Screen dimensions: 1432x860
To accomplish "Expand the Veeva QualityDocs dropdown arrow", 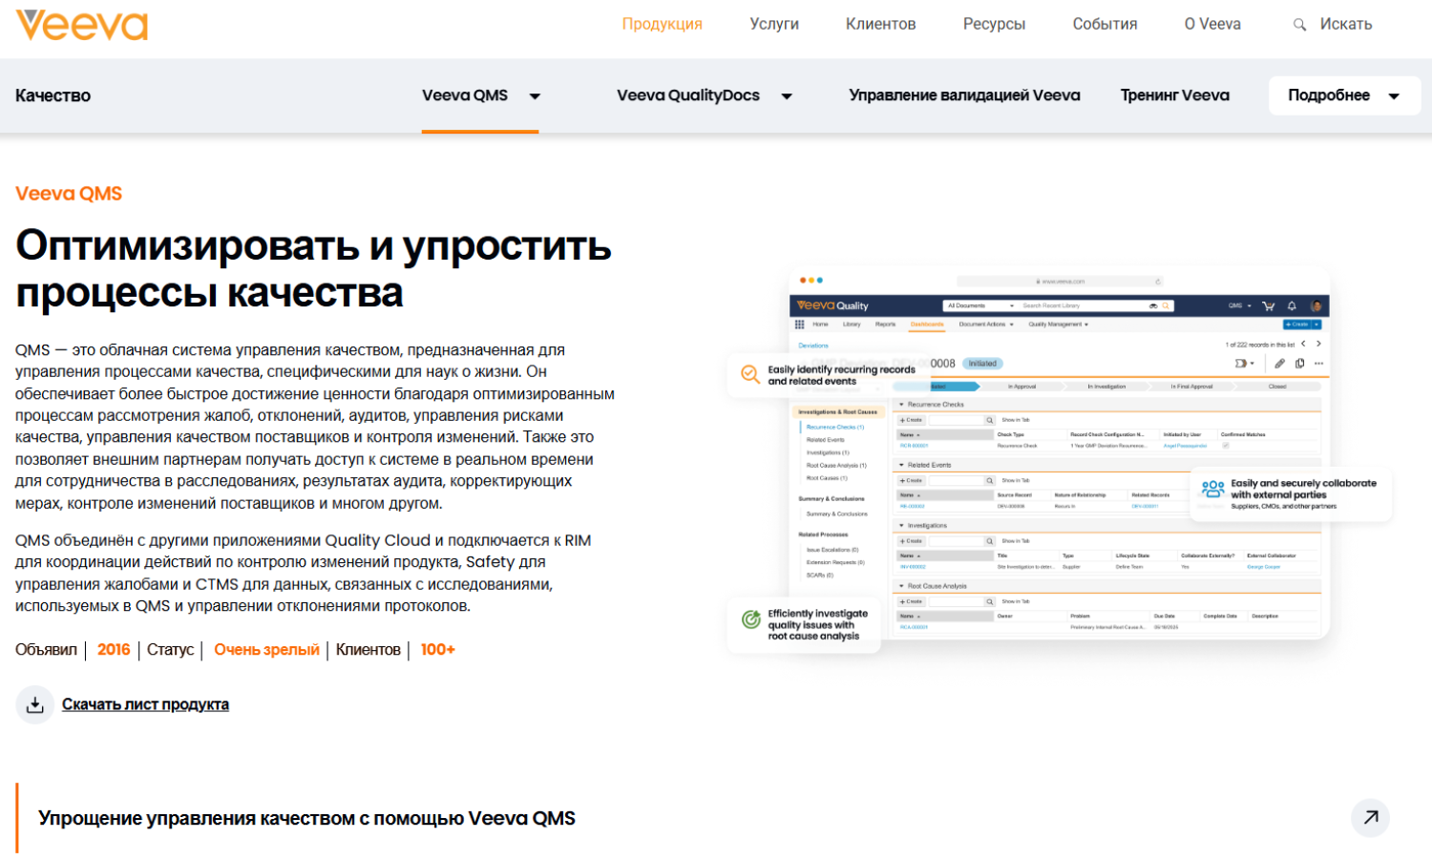I will 787,96.
